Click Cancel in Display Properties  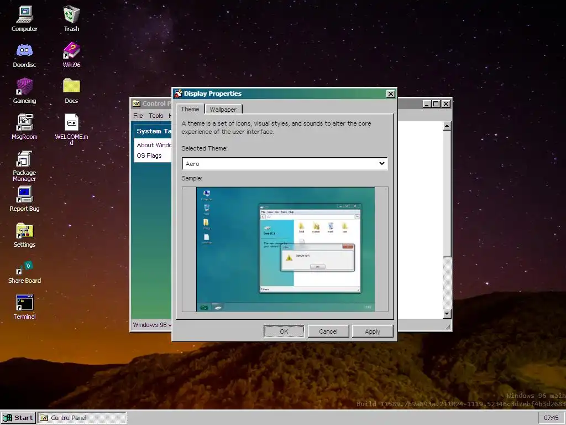[328, 331]
